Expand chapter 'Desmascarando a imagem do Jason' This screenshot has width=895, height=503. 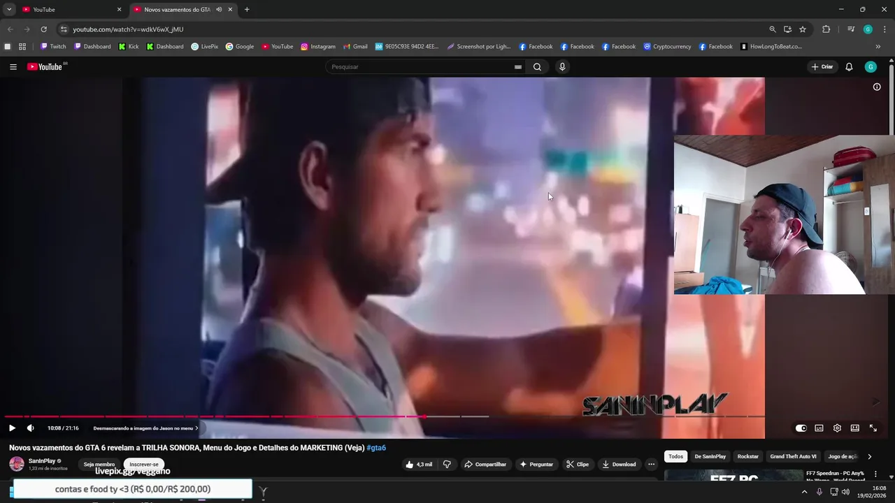tap(145, 428)
